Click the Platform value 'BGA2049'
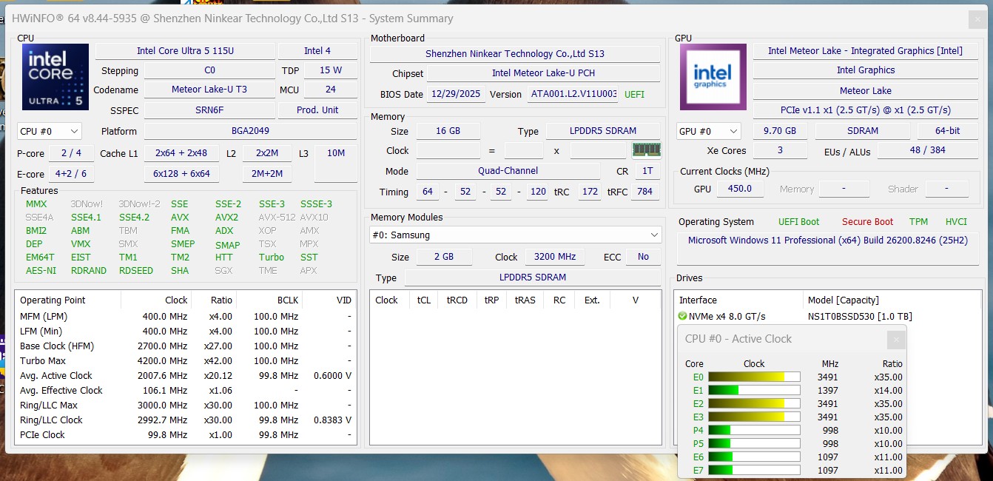 [250, 131]
